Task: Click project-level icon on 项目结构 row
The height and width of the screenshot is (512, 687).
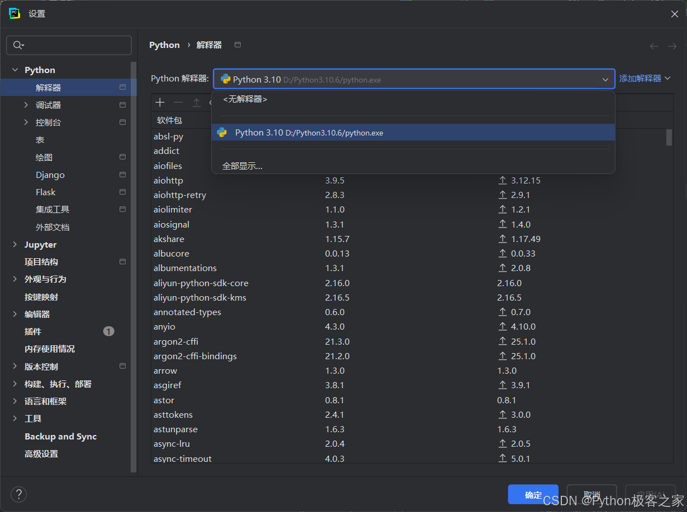Action: [122, 262]
